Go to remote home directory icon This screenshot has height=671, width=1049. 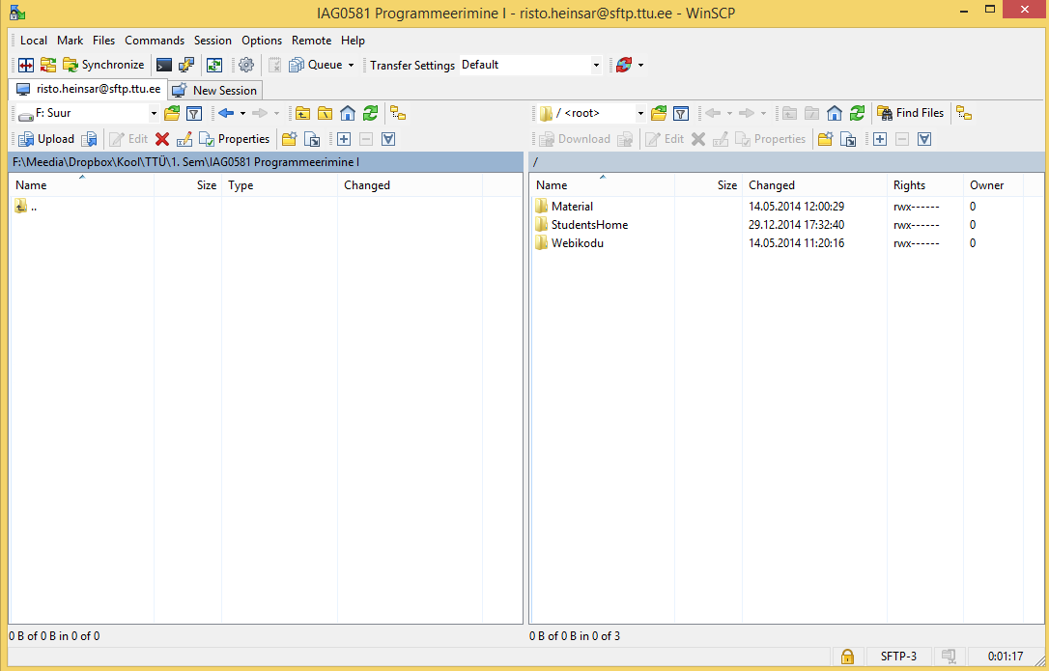tap(835, 113)
